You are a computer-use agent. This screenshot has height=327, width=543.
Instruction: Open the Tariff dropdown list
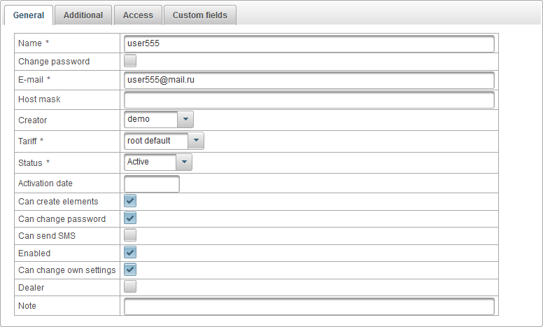point(164,141)
